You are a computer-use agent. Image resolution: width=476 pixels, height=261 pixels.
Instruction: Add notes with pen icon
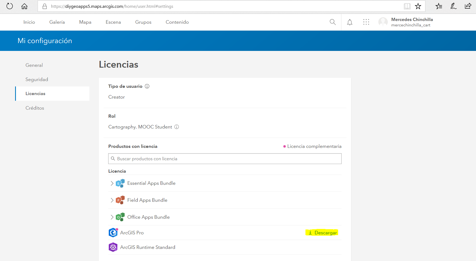click(x=454, y=6)
